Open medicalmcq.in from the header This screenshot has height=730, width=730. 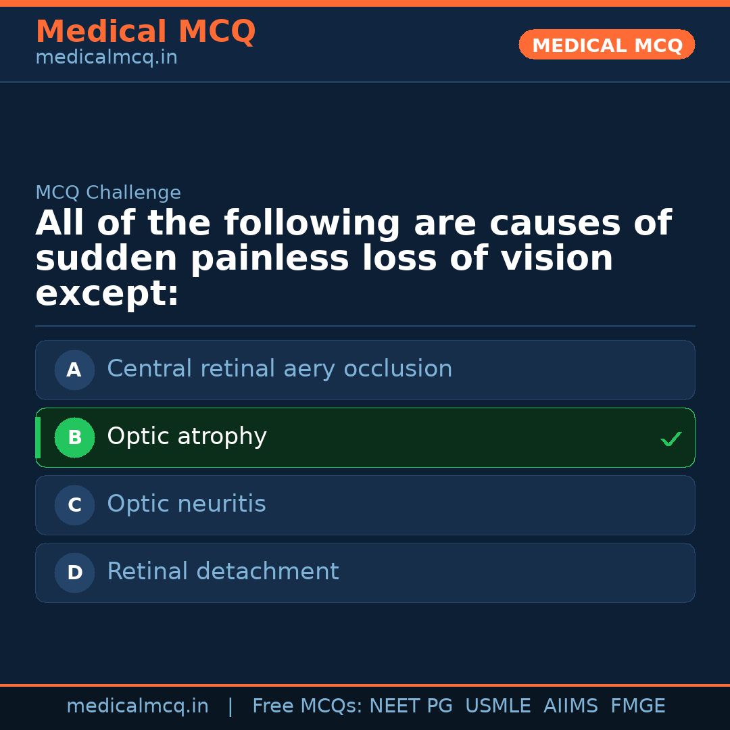coord(105,57)
